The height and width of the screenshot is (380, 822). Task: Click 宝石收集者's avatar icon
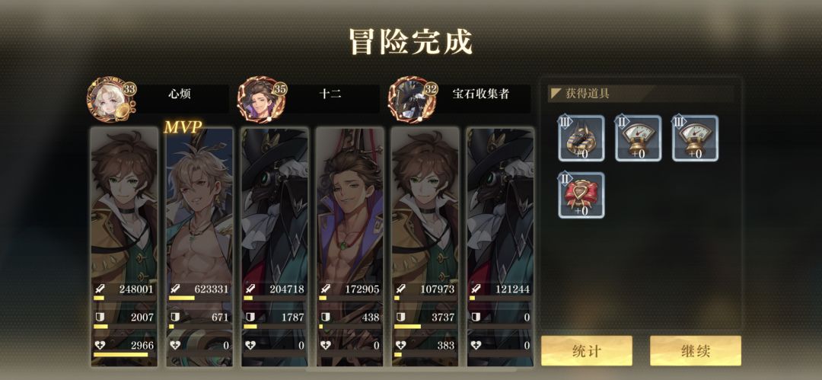pos(410,100)
